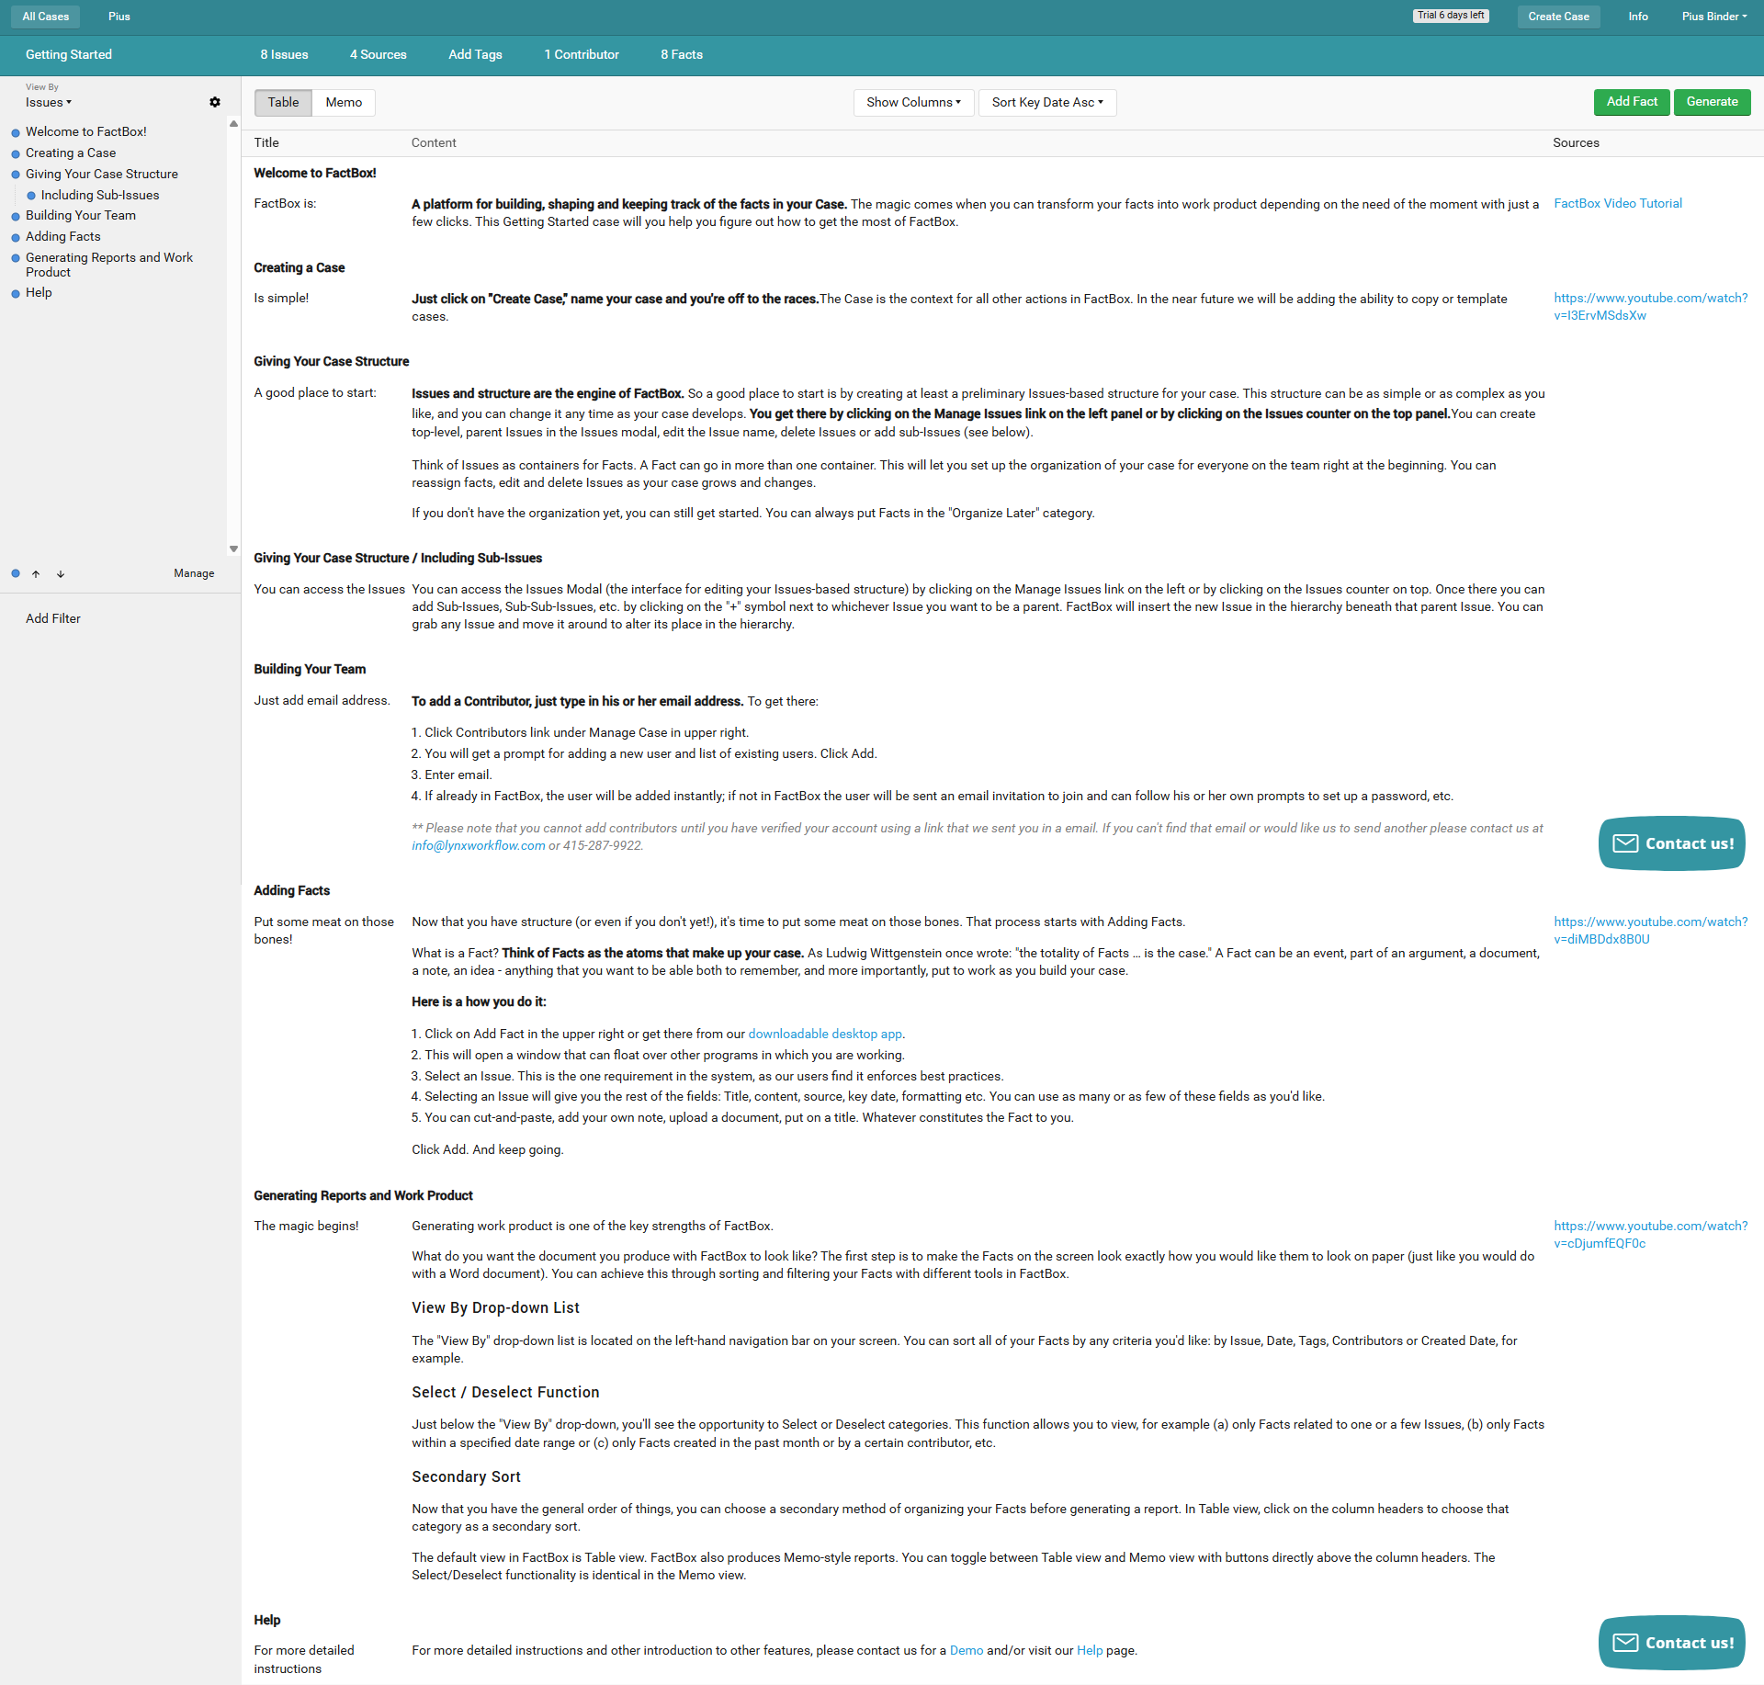Open the View By Issues dropdown
Image resolution: width=1764 pixels, height=1685 pixels.
49,102
